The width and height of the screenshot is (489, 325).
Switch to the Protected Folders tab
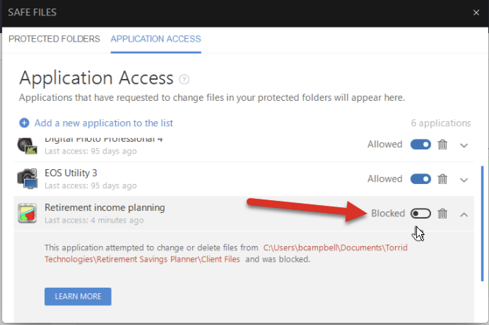54,39
